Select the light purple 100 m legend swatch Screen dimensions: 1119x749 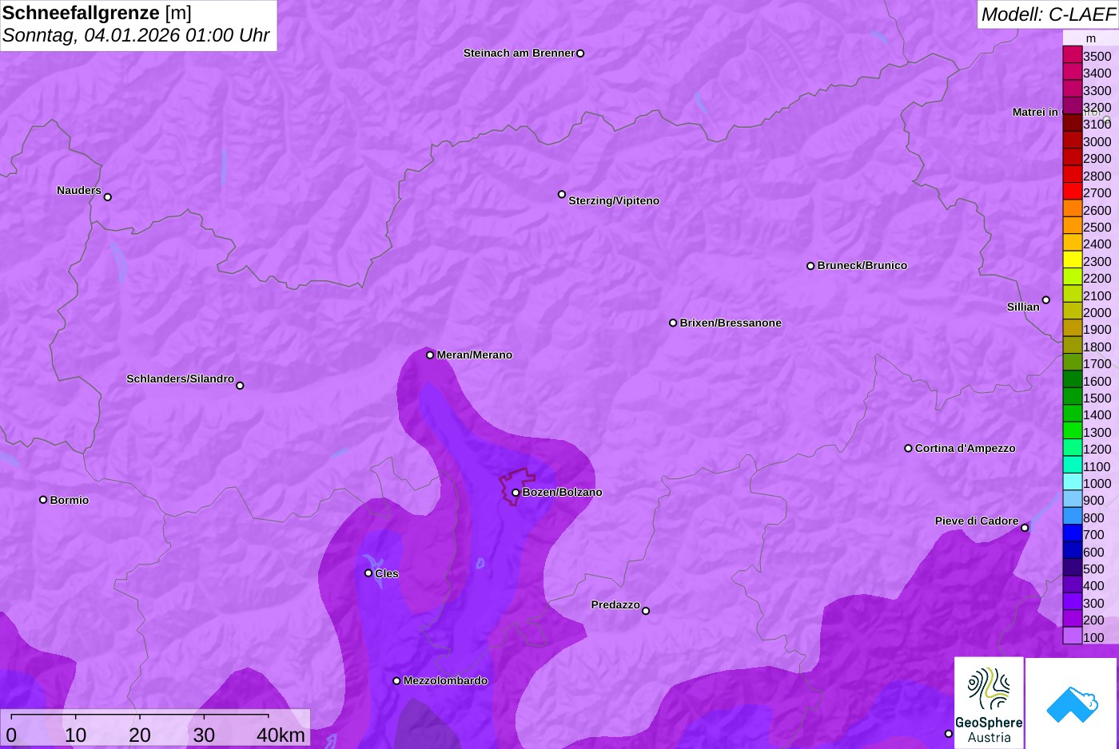[1073, 636]
